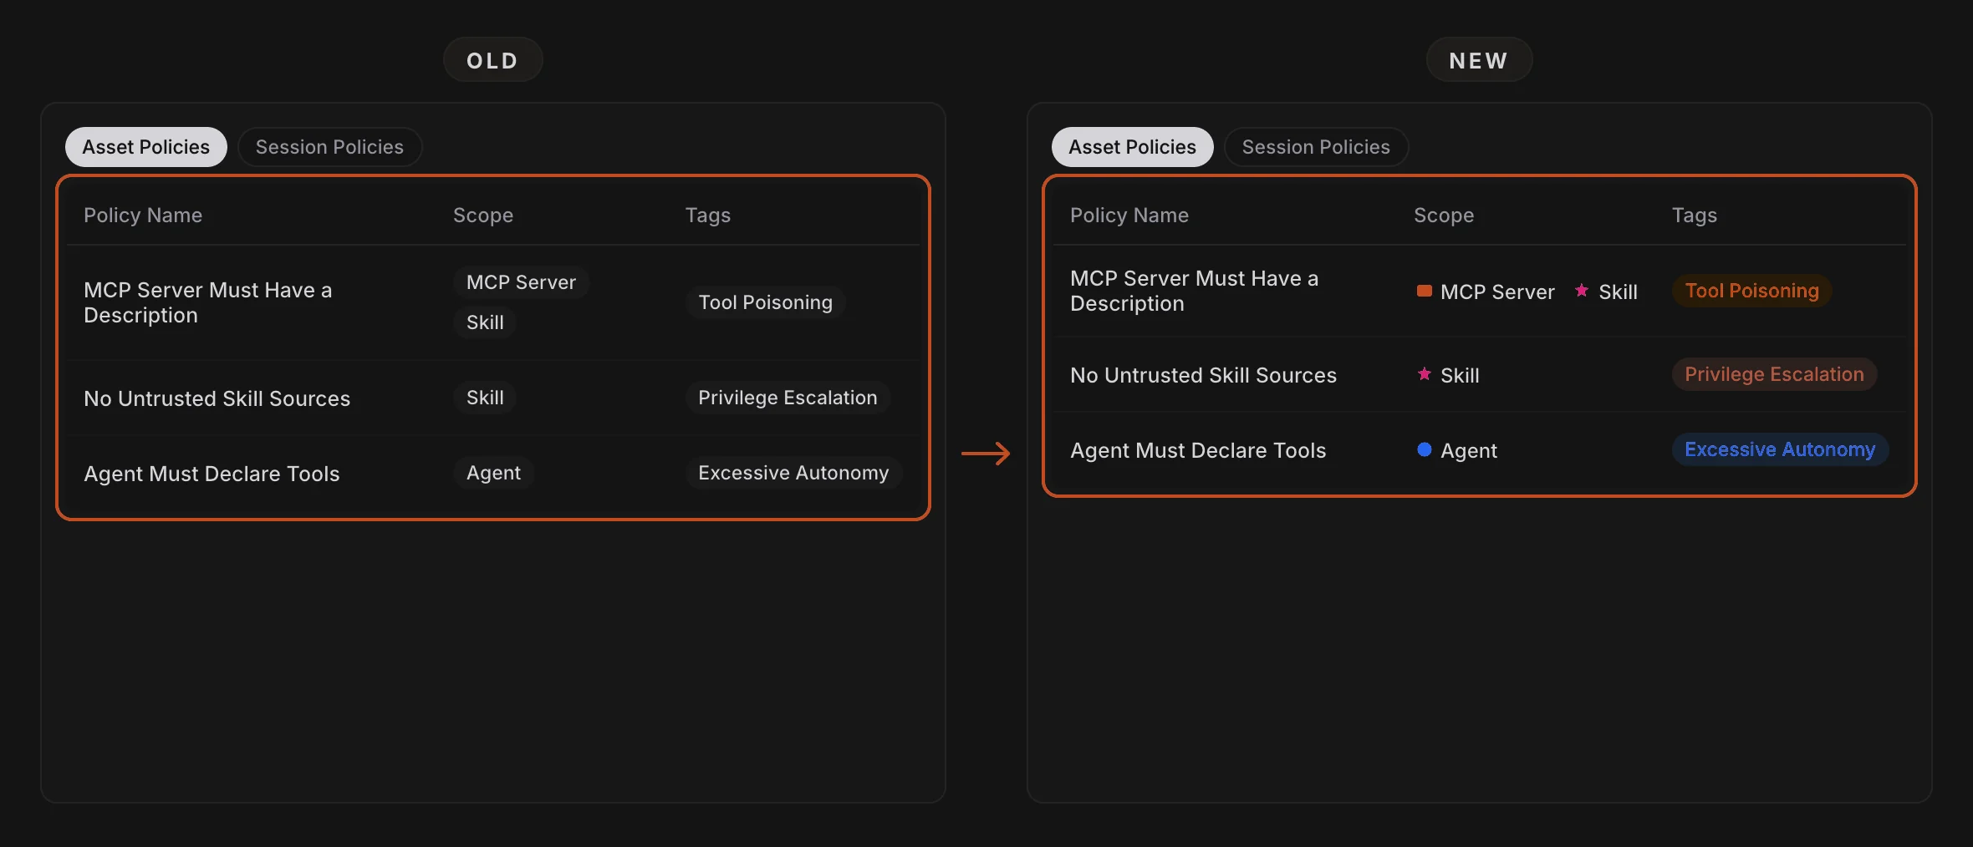Click Skill label in NEW No Untrusted Skill Sources row
The image size is (1973, 847).
coord(1460,375)
